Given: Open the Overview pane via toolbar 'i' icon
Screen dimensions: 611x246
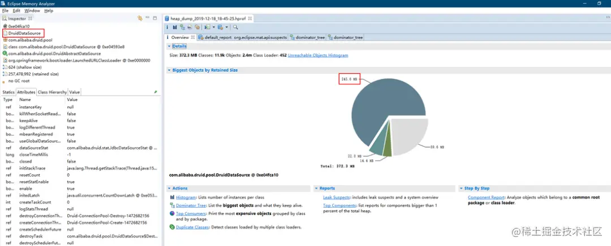Looking at the screenshot, I should coord(167,27).
